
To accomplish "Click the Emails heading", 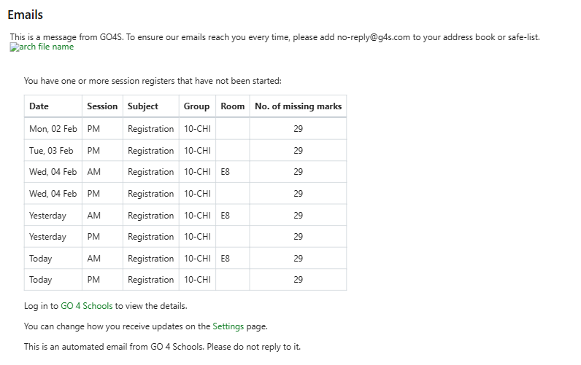I will pos(25,15).
